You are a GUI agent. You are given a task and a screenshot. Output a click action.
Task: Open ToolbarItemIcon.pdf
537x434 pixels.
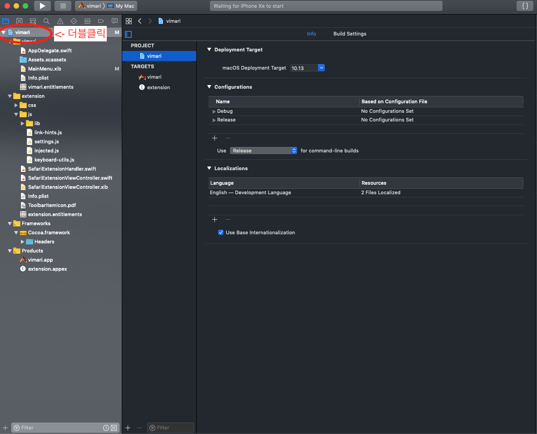(52, 205)
